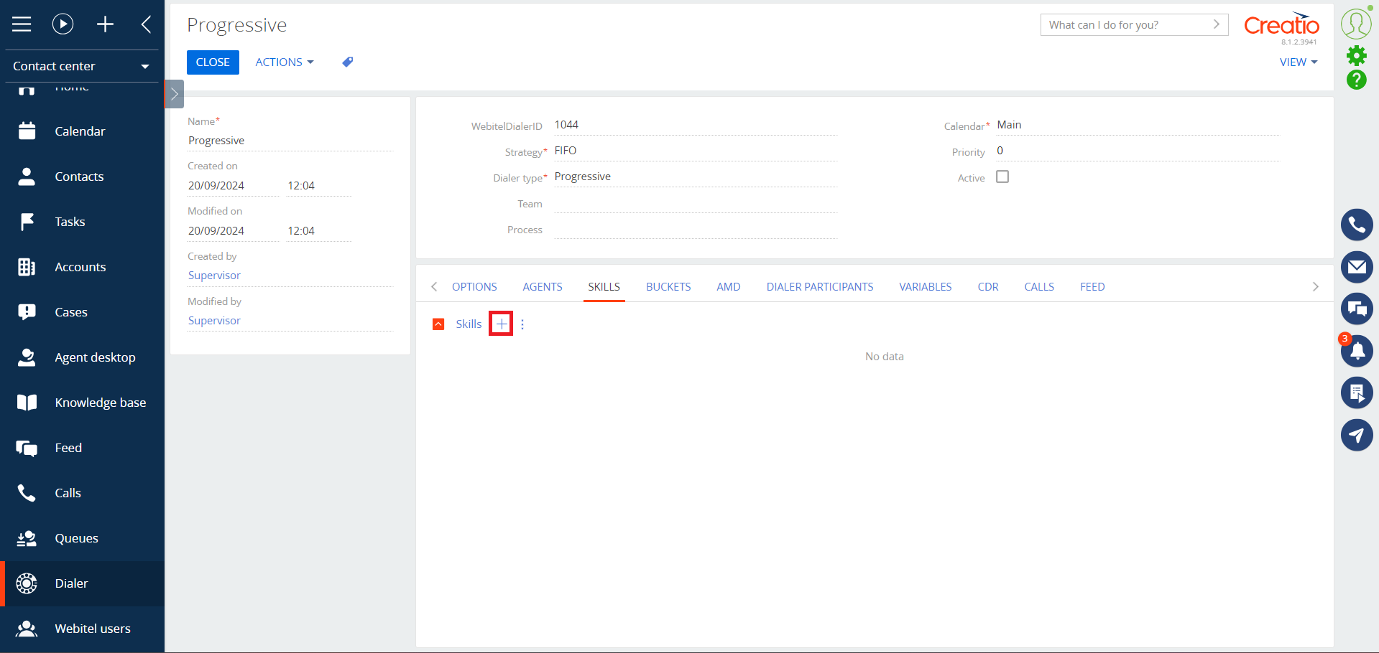Switch to the AMD tab

point(729,287)
